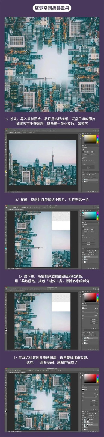
Task: Click the home icon in step 4 options bar
Action: click(x=6, y=370)
